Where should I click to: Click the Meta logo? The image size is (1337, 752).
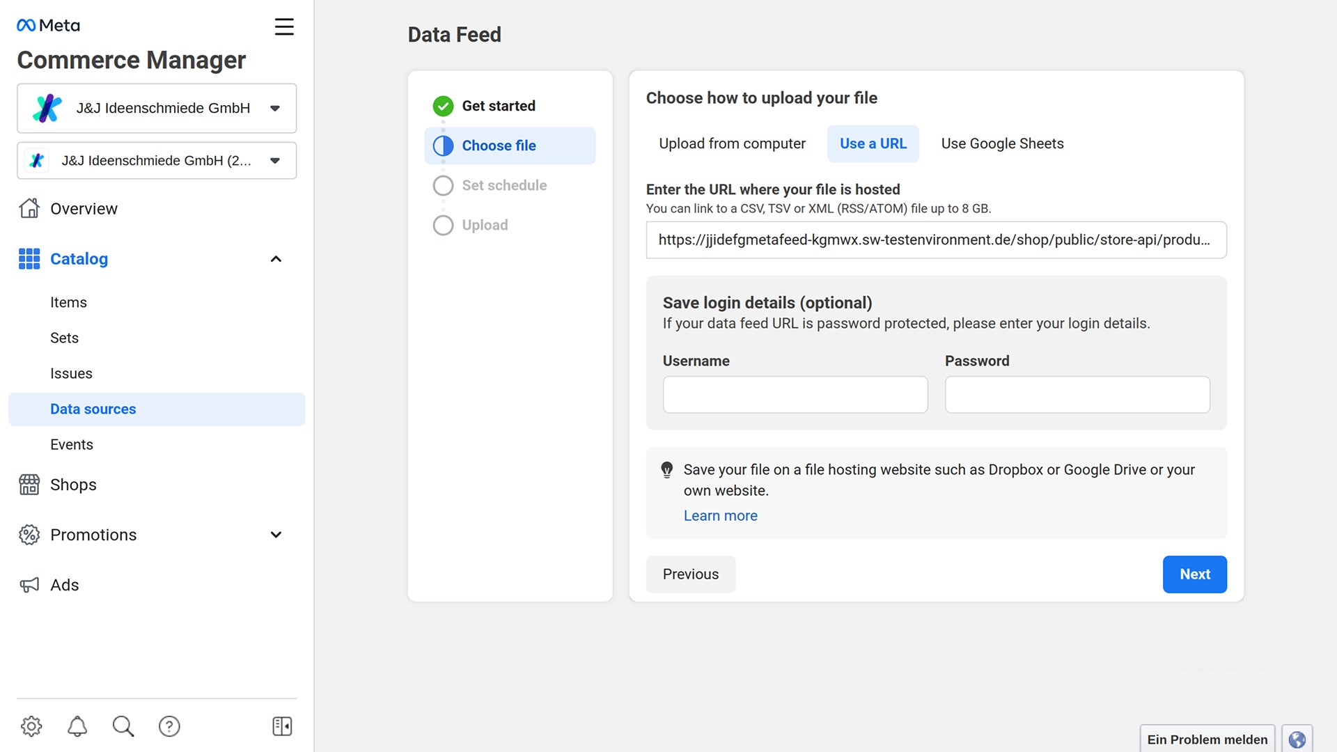click(x=48, y=26)
